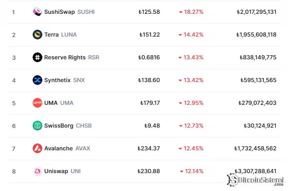Click the SushiSwap price ₺125.58

coord(149,12)
